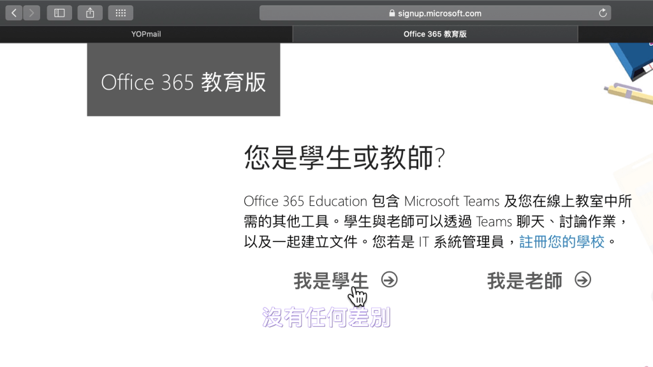Click the 我是學生 text link
Screen dimensions: 653x367
[x=331, y=280]
